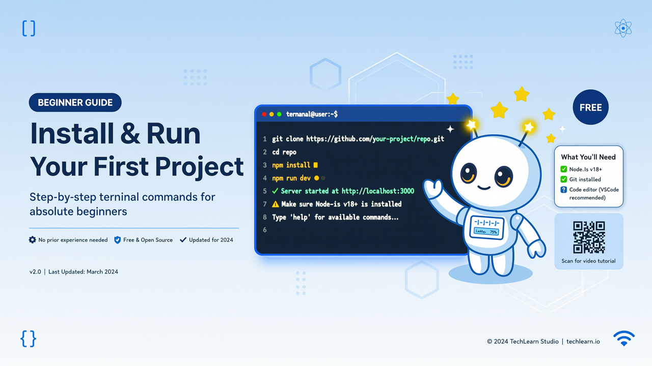Click the round FREE badge
Image resolution: width=652 pixels, height=366 pixels.
pos(591,107)
